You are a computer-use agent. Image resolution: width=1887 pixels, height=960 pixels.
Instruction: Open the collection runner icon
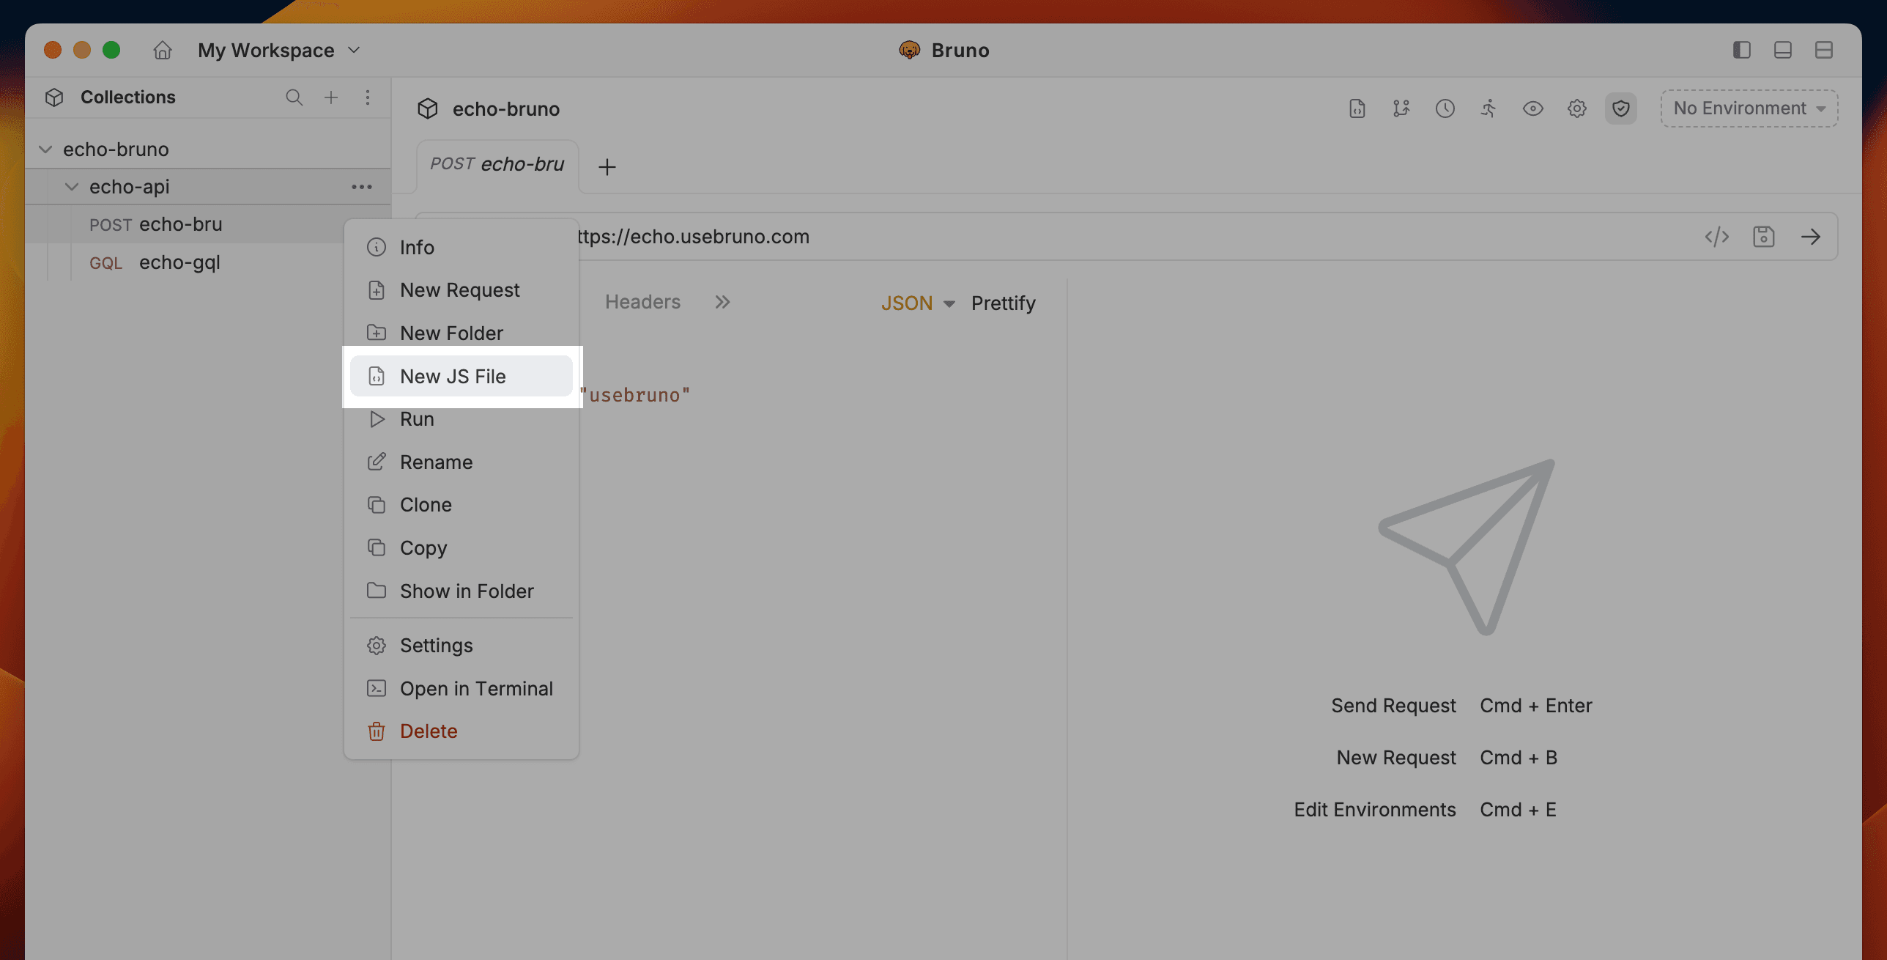[x=1489, y=108]
